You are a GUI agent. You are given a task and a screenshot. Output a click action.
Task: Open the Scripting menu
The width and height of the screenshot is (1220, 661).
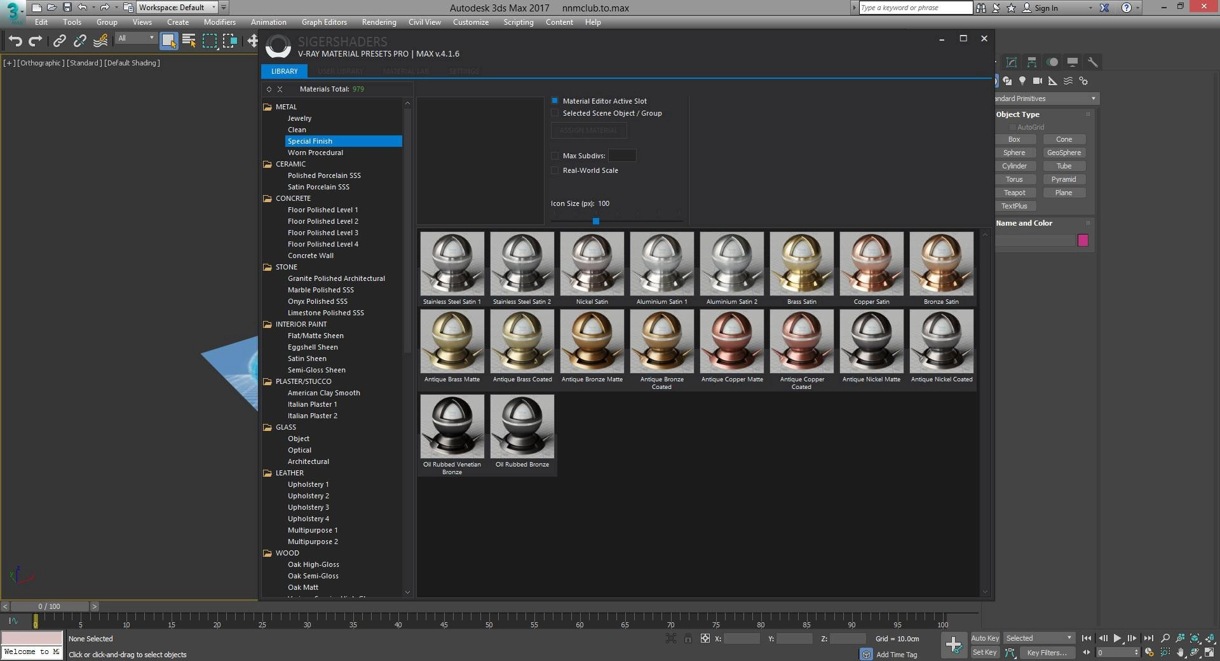(x=518, y=22)
